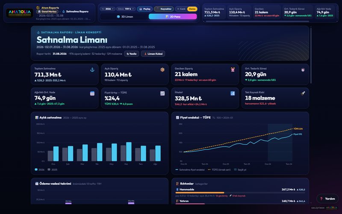This screenshot has height=214, width=342.
Task: Click the cube icon in 3D Liman tab
Action: click(x=118, y=17)
